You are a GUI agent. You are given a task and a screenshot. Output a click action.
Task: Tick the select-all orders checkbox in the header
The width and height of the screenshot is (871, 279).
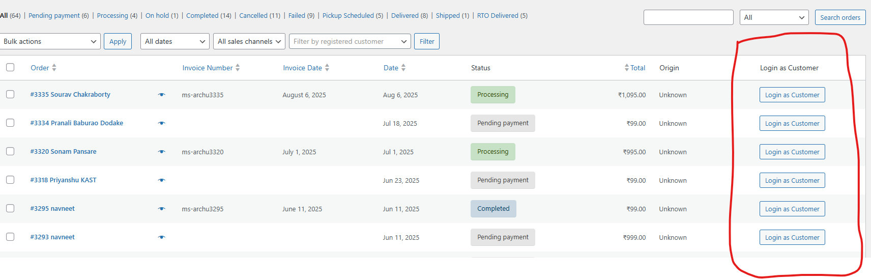pos(10,67)
